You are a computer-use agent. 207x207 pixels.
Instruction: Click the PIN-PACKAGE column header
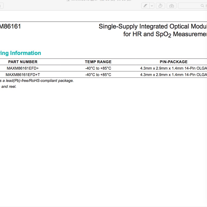[174, 62]
